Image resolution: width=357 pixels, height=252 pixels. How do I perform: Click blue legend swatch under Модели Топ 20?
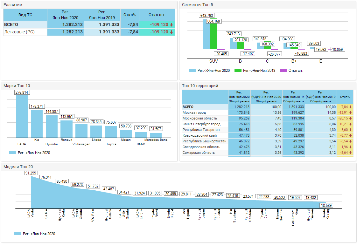(18, 234)
